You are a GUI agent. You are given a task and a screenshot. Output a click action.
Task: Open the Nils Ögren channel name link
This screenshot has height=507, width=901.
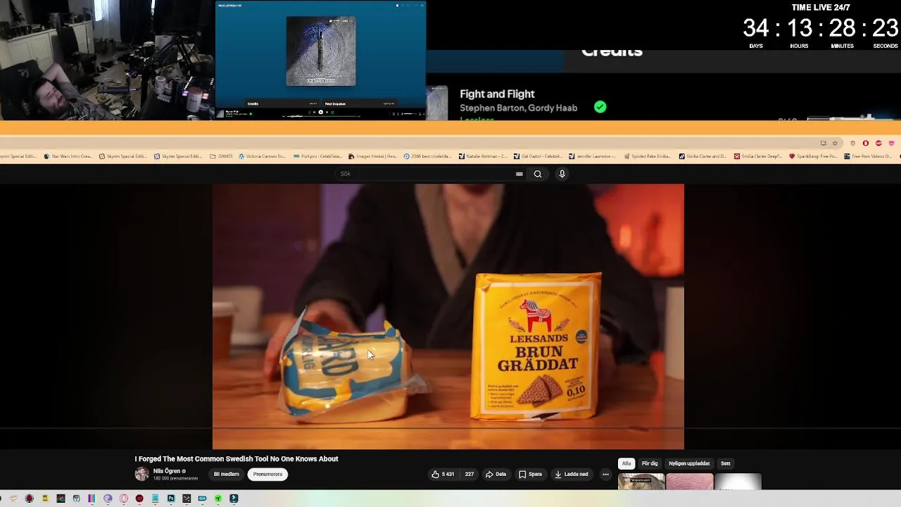click(x=167, y=471)
